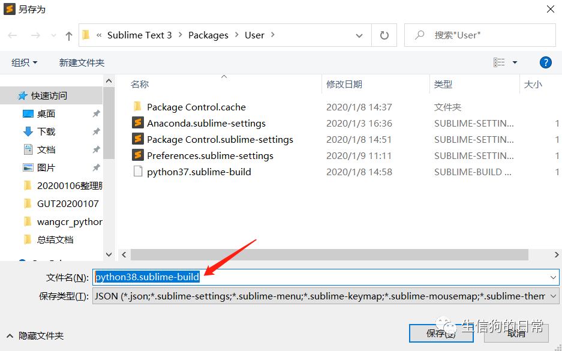The image size is (562, 351).
Task: Open the 组织 menu
Action: point(25,63)
